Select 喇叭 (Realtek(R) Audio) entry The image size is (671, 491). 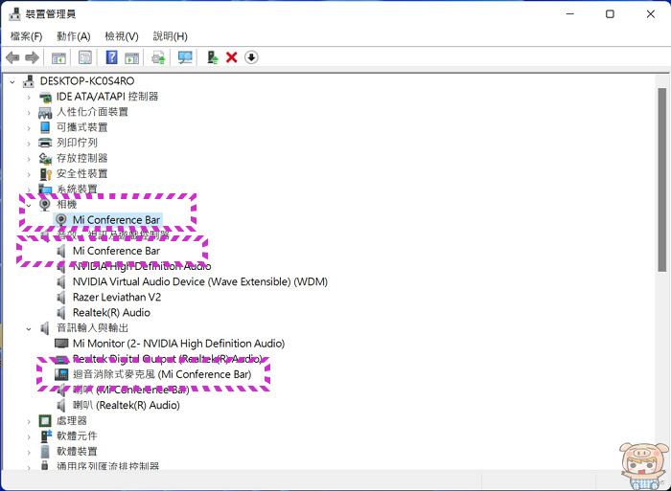click(x=126, y=405)
